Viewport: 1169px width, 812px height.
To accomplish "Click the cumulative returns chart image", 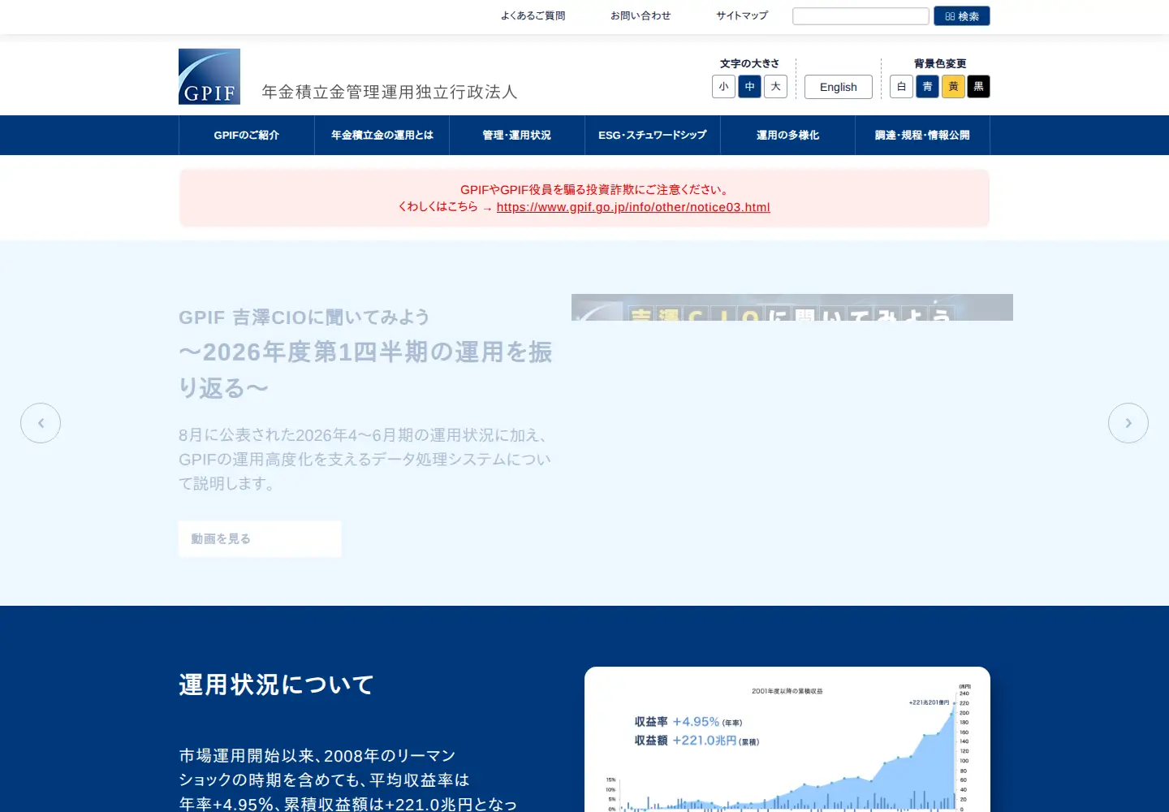I will tap(787, 740).
